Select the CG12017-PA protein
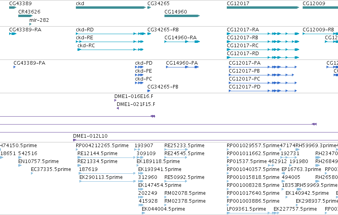Image resolution: width=338 pixels, height=215 pixels. click(x=263, y=67)
